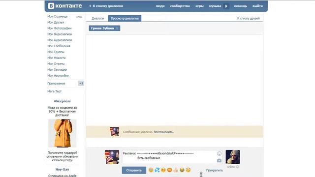Image resolution: width=315 pixels, height=177 pixels.
Task: Go back via К списку диалогов
Action: pyautogui.click(x=108, y=6)
